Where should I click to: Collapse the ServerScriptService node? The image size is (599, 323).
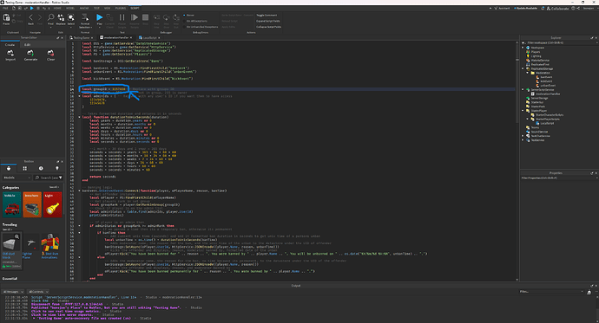[x=523, y=89]
